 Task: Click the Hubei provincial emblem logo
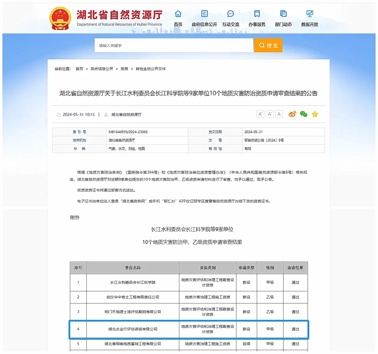click(x=60, y=17)
